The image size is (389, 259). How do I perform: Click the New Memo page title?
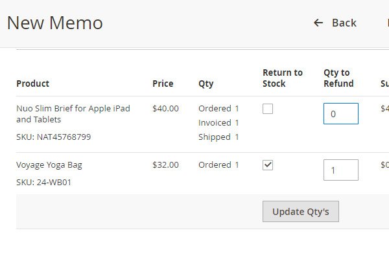click(x=55, y=23)
